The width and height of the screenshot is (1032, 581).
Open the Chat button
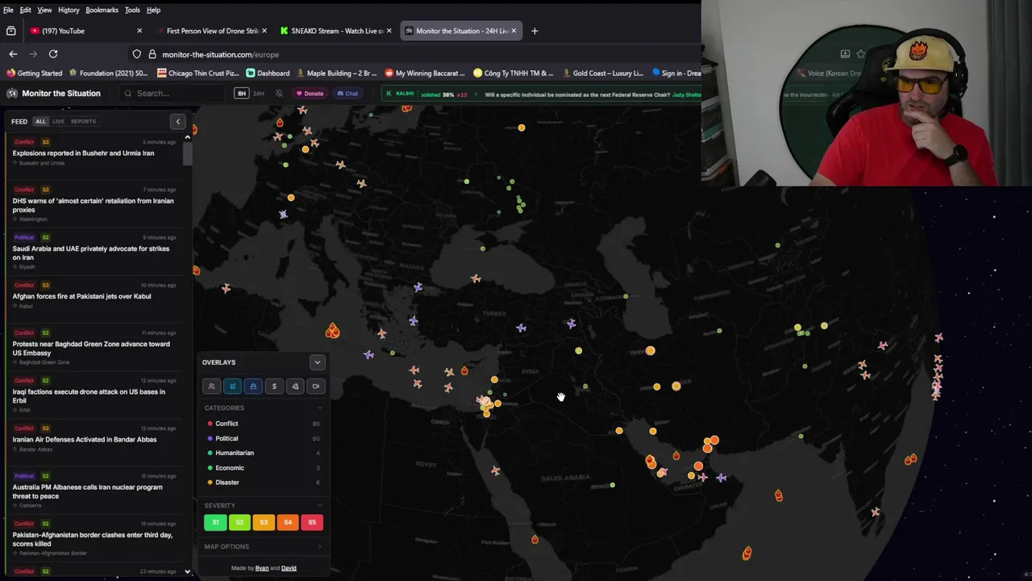click(x=347, y=94)
